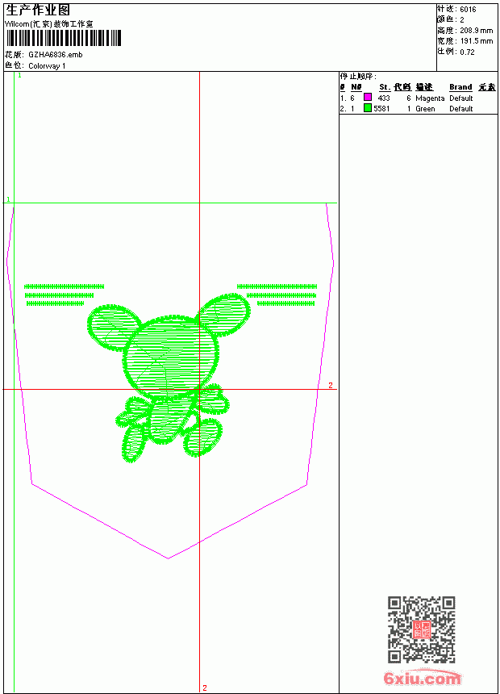This screenshot has height=694, width=500.
Task: Click the QR code image
Action: point(422,629)
